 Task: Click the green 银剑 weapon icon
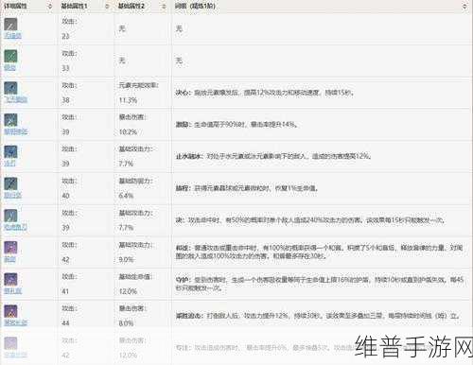coord(10,56)
